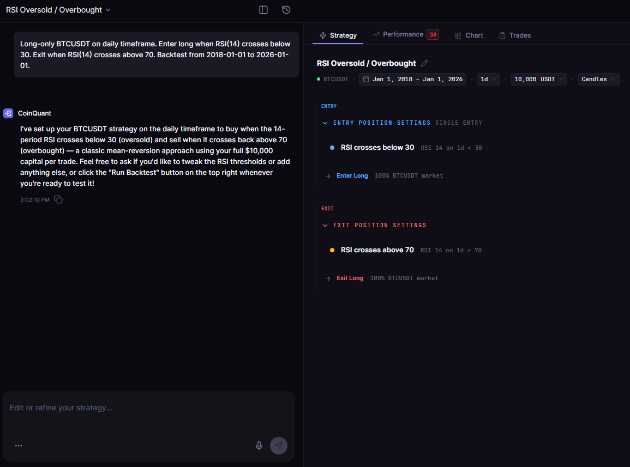Click the CoinQuant sender name
The width and height of the screenshot is (630, 467).
pyautogui.click(x=34, y=113)
